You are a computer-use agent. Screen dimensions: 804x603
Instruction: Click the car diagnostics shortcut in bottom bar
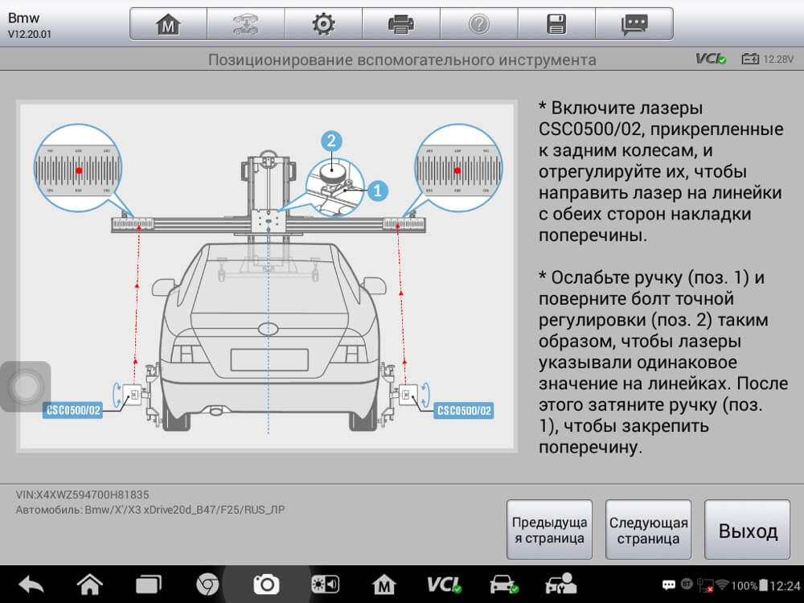pos(504,585)
